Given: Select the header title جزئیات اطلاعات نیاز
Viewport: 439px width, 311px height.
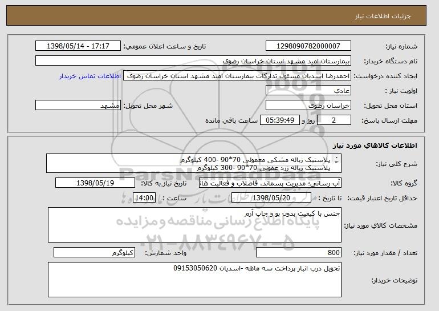Looking at the screenshot, I should click(383, 16).
